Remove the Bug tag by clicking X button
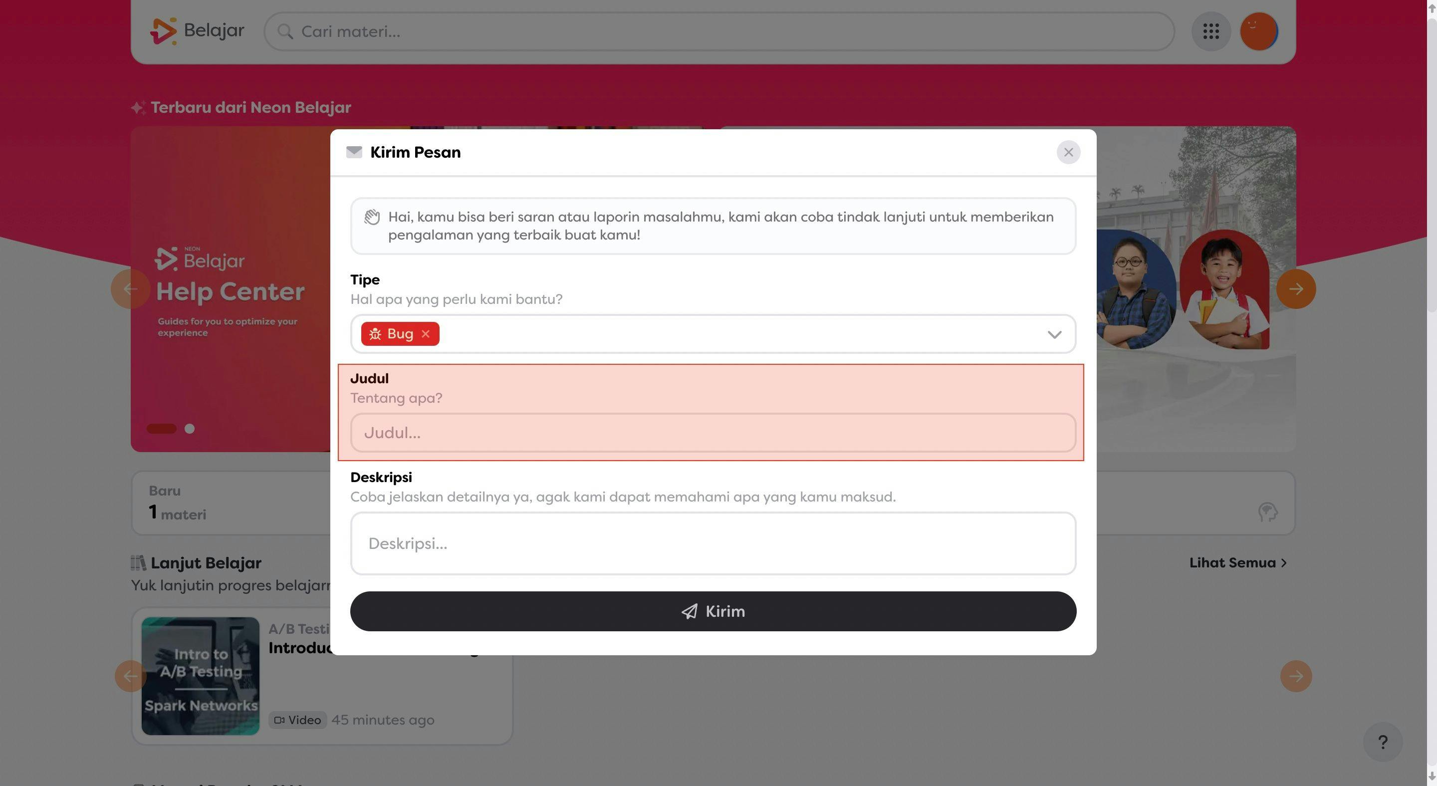The height and width of the screenshot is (786, 1437). pos(427,333)
